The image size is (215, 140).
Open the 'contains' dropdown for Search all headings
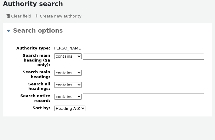click(68, 85)
